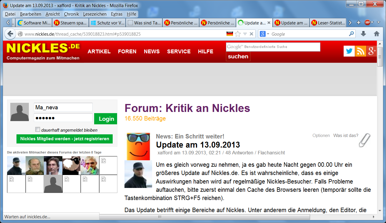386x223 pixels.
Task: Click xafford's avatar photo beside the post
Action: (x=138, y=174)
